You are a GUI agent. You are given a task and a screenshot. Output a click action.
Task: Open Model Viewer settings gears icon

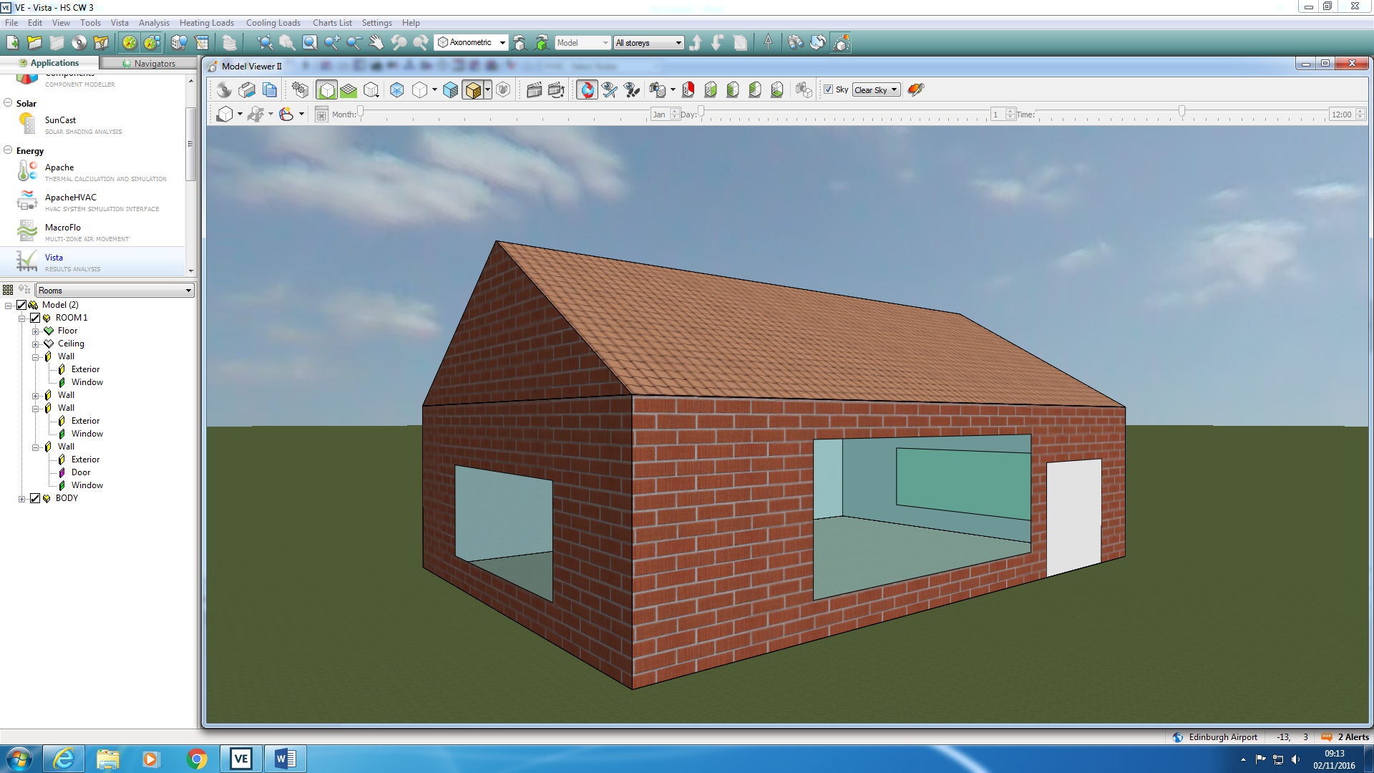pyautogui.click(x=300, y=89)
